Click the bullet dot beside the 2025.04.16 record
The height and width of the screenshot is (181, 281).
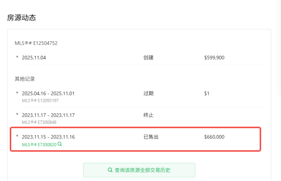tap(17, 92)
